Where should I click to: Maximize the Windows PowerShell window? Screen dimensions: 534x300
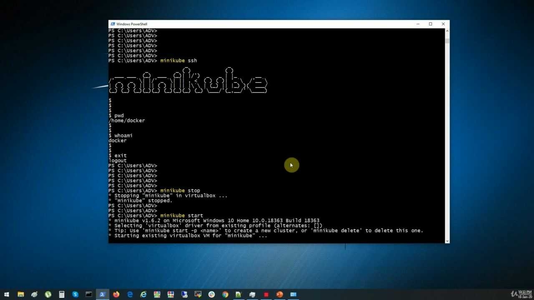tap(431, 24)
